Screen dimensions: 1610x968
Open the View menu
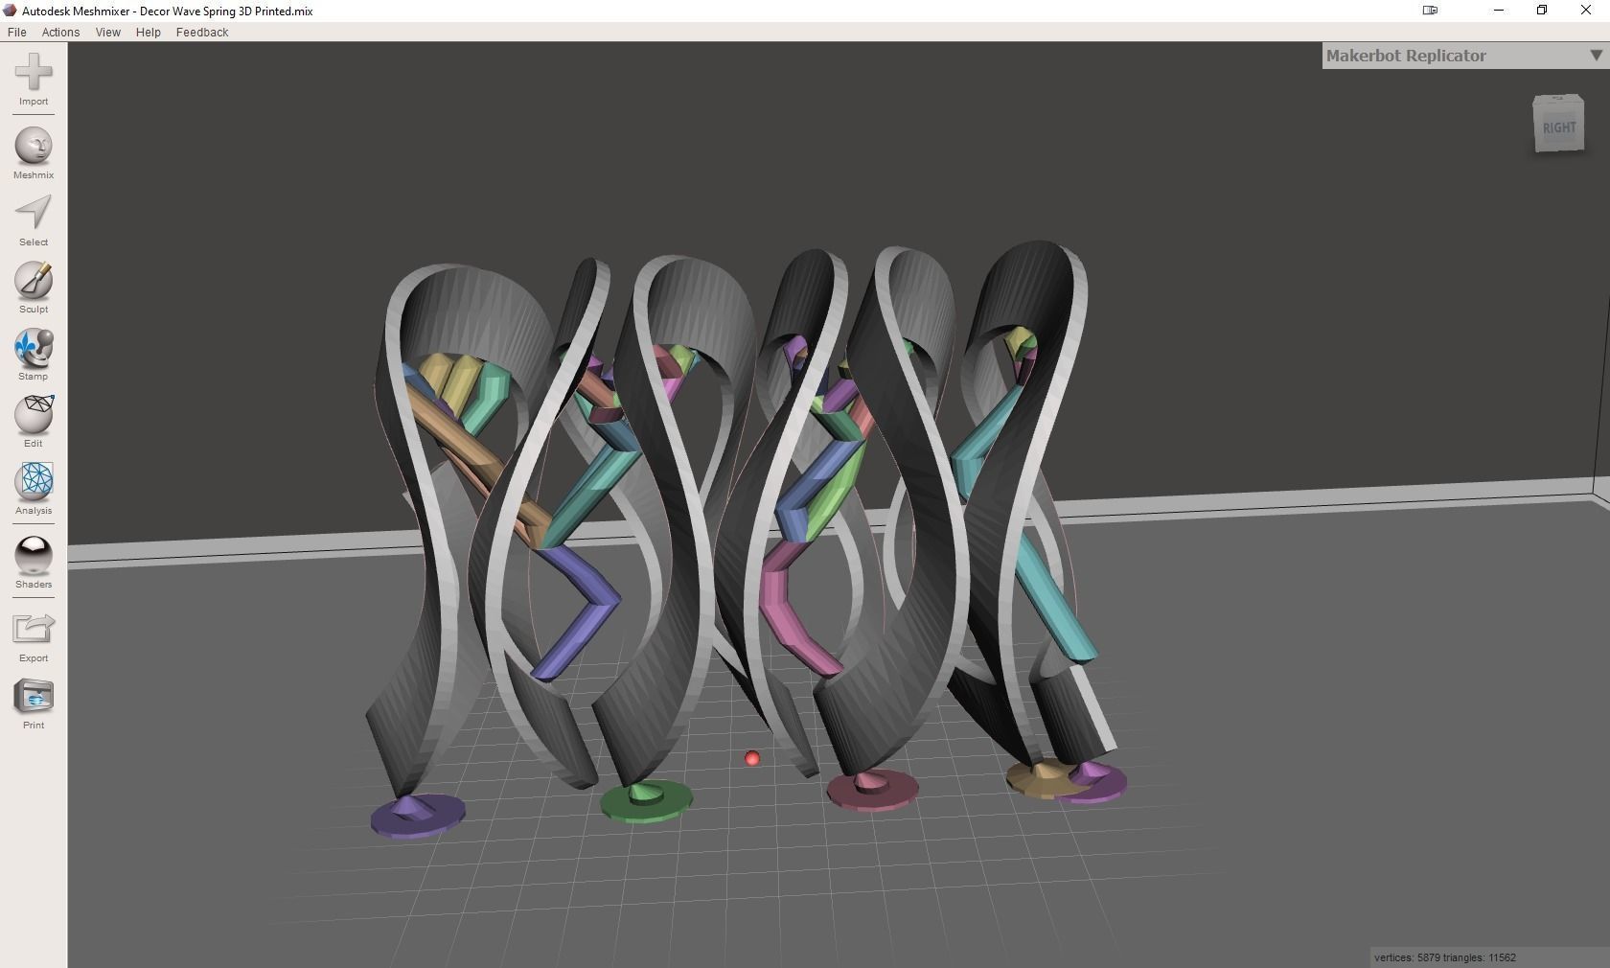point(108,32)
